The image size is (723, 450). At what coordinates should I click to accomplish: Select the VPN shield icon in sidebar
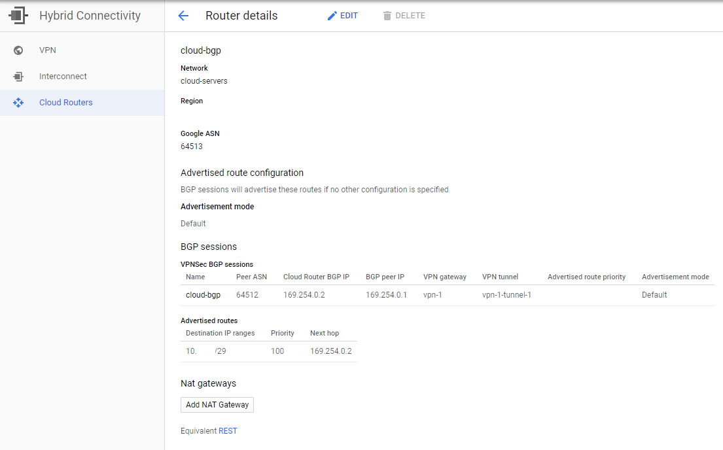pyautogui.click(x=18, y=50)
